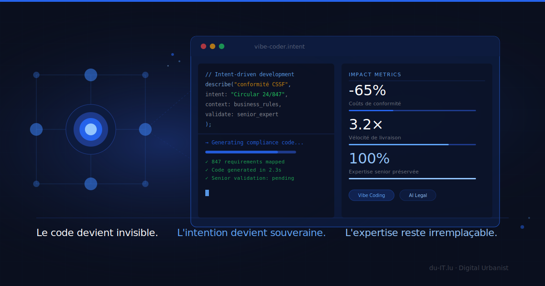The width and height of the screenshot is (545, 286).
Task: Select the 'vibe-coder.intent' title tab
Action: click(280, 46)
